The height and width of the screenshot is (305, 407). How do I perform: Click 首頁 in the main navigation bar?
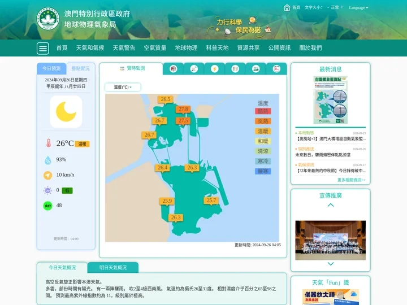tap(62, 48)
